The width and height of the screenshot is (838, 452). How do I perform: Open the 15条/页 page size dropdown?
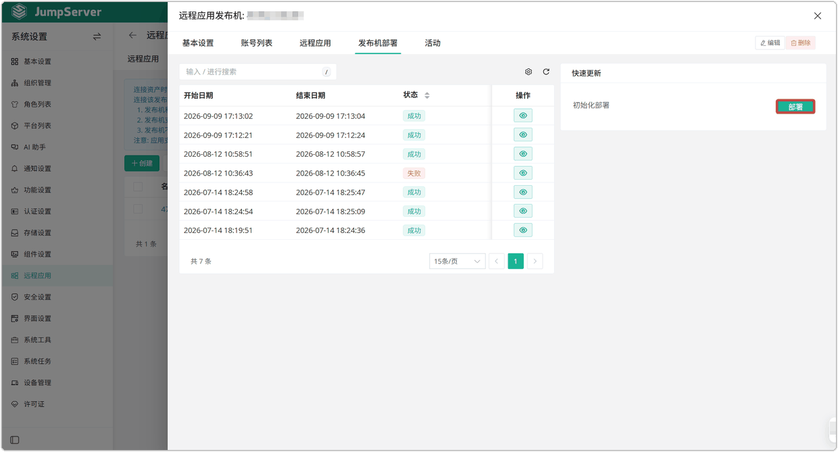458,261
